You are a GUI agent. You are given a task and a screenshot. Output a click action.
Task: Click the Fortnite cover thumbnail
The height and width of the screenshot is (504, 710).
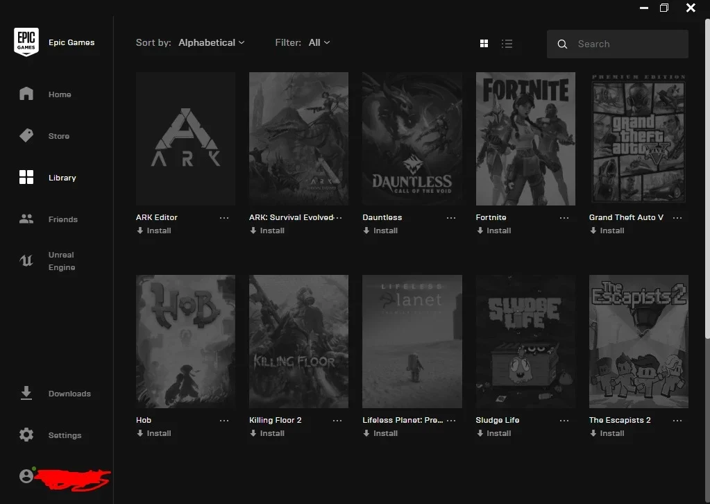525,139
